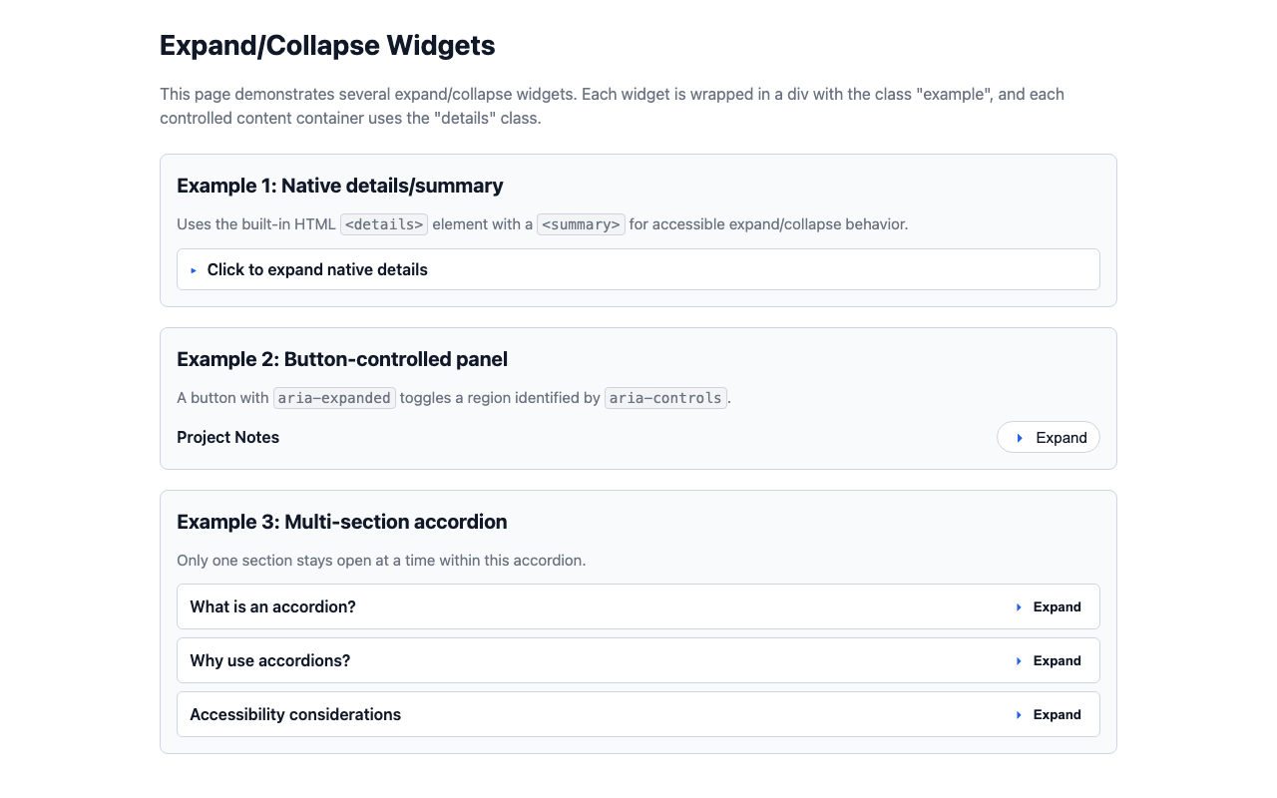Click the chevron on 'Why use accordions?' row
1277x798 pixels.
coord(1019,660)
